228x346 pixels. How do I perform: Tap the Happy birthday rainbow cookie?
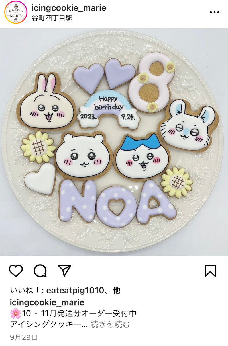pyautogui.click(x=109, y=110)
